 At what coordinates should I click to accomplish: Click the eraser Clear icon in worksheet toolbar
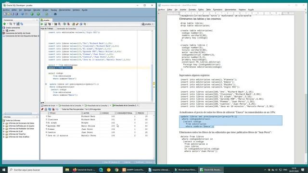77,24
